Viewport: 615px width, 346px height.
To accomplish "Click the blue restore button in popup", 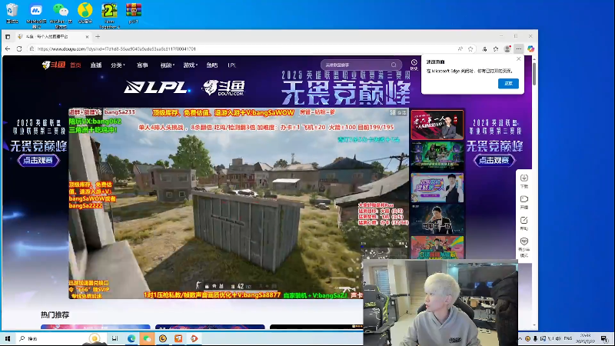I will click(x=508, y=84).
